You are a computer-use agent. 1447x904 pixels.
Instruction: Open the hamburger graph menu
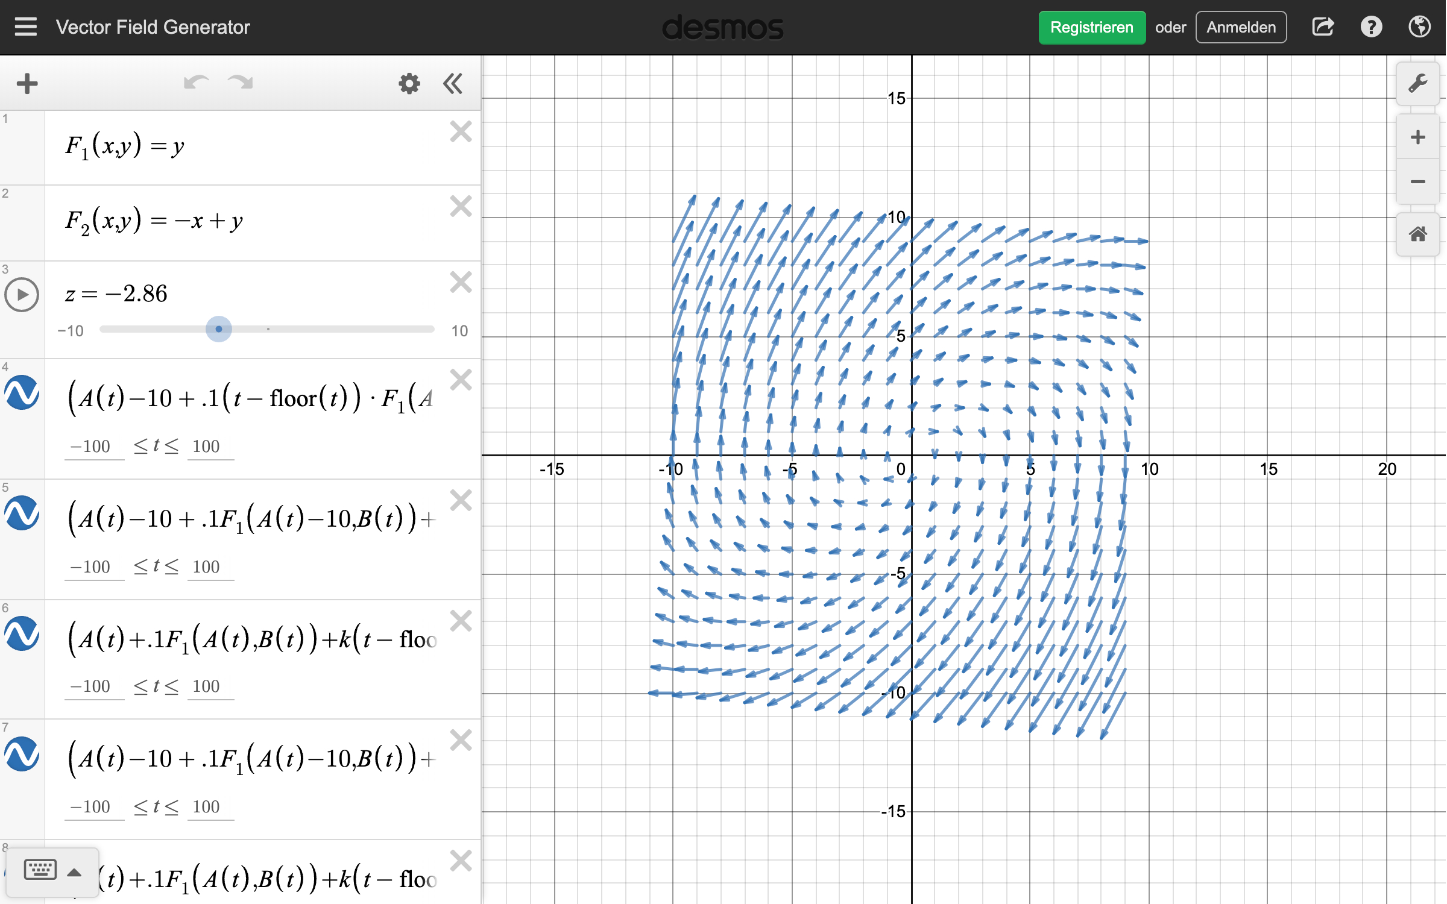click(x=25, y=27)
